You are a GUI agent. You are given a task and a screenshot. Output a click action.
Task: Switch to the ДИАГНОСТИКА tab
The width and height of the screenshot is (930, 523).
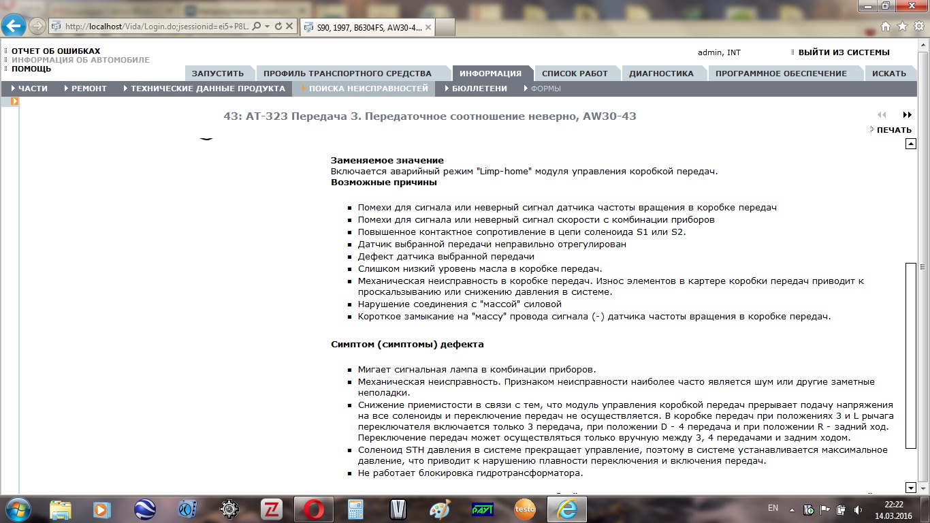click(x=660, y=74)
